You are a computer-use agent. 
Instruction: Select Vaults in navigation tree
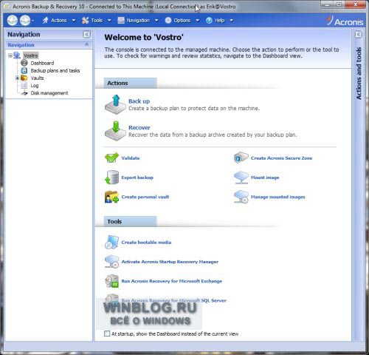click(37, 78)
